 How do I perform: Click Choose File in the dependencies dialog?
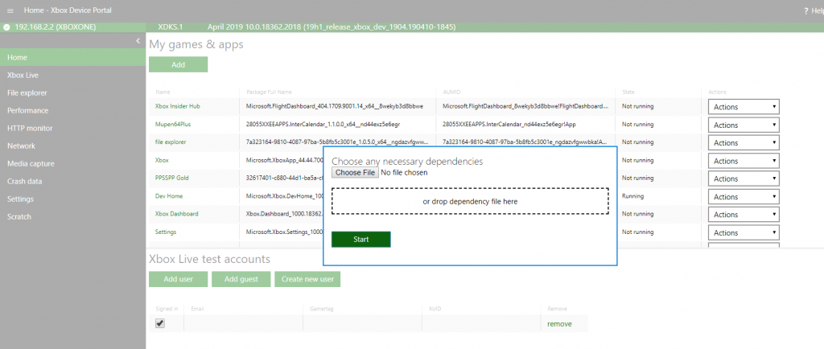point(355,173)
